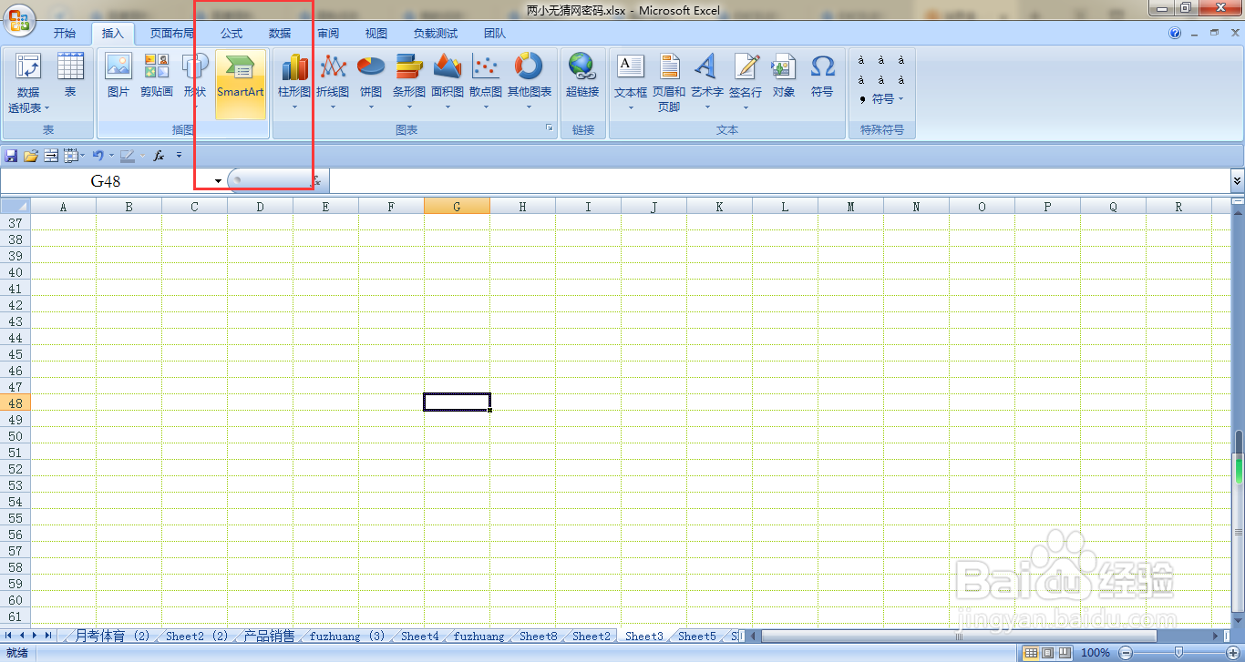Open the Charts group dialog launcher
1245x662 pixels.
[550, 129]
